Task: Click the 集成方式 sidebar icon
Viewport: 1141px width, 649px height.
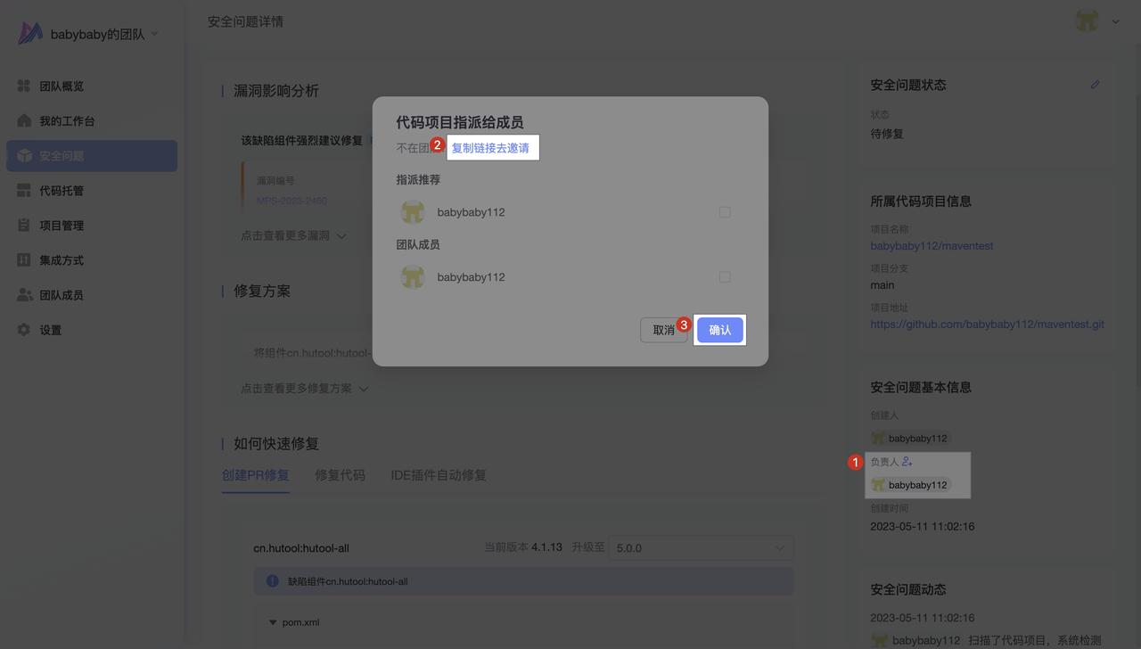Action: pyautogui.click(x=24, y=259)
